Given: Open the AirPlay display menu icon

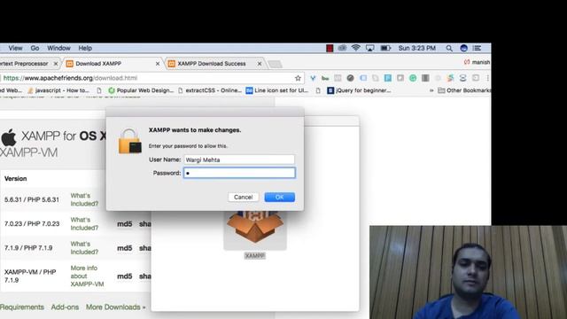Looking at the screenshot, I should point(370,48).
